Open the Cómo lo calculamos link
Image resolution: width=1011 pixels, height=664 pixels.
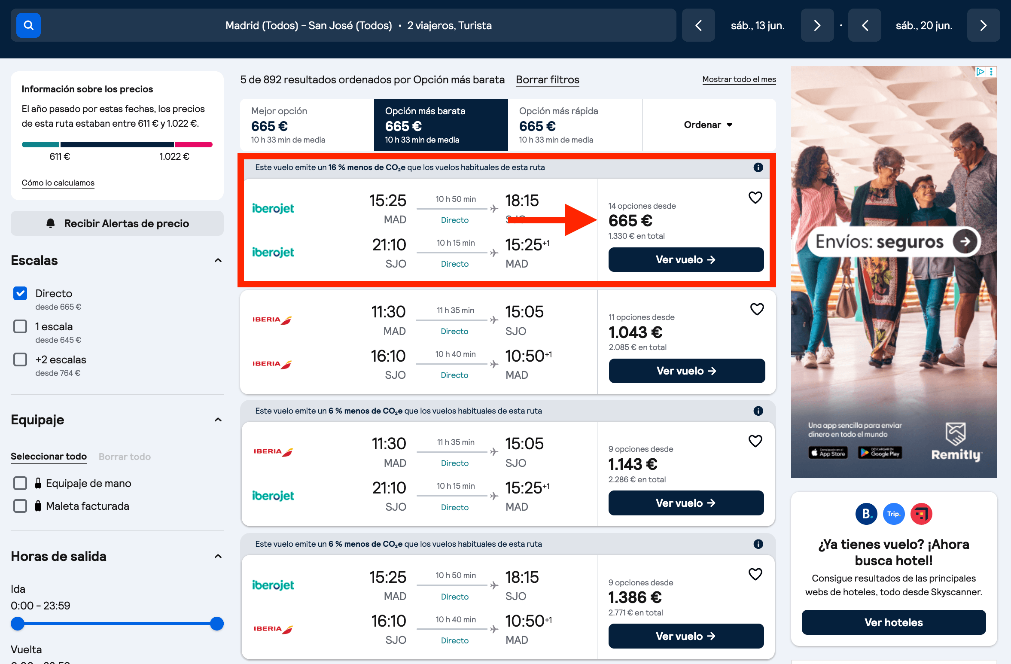pyautogui.click(x=58, y=183)
